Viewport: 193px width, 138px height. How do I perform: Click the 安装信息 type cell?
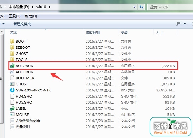(x=128, y=72)
